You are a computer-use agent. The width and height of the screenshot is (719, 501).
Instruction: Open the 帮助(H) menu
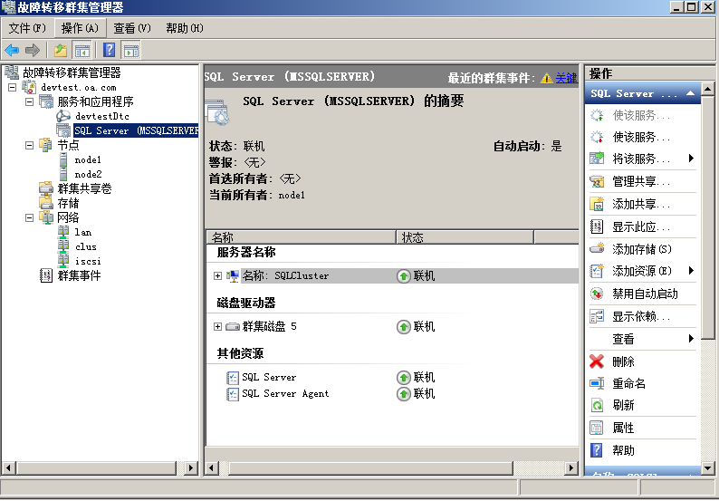pyautogui.click(x=185, y=28)
